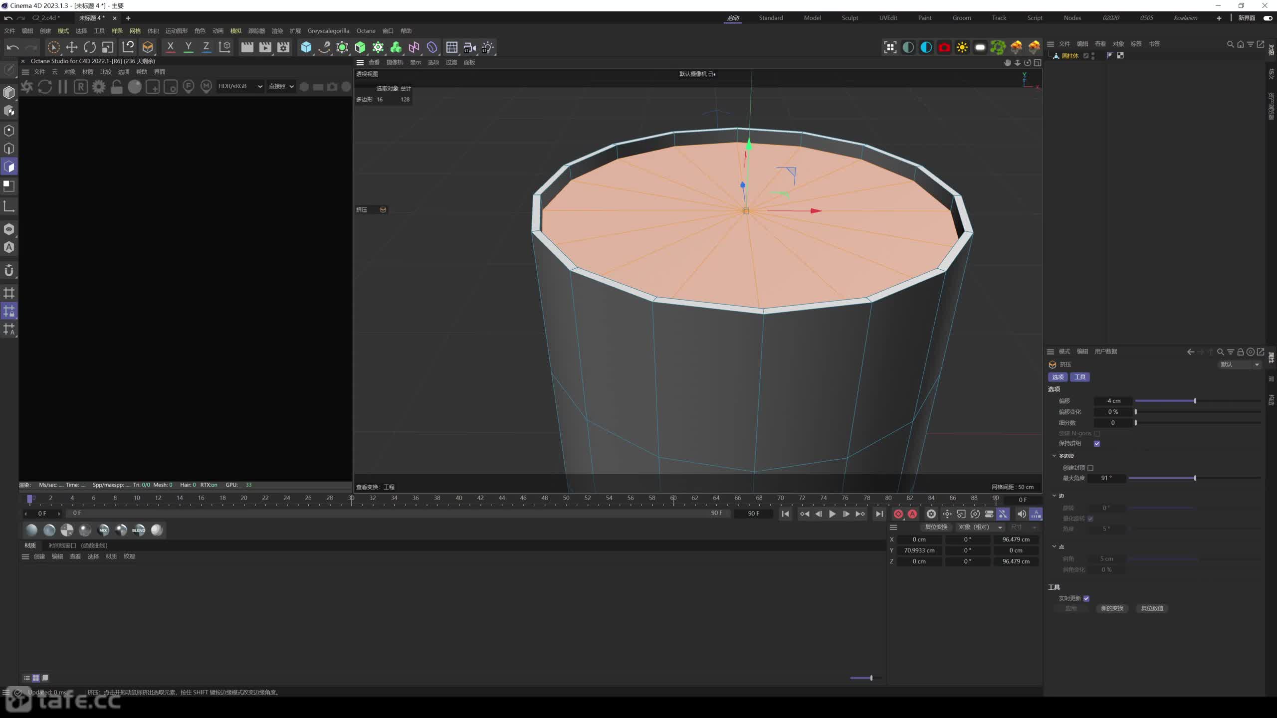The width and height of the screenshot is (1277, 718).
Task: Open HDR/sRGB dropdown in Octane viewer
Action: click(240, 86)
